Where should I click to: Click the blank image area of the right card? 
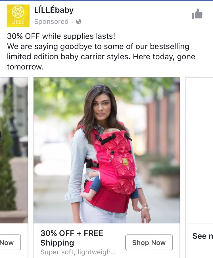pos(199,150)
